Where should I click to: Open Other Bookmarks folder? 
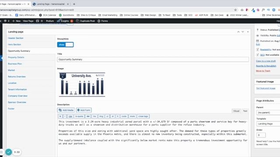click(271, 15)
